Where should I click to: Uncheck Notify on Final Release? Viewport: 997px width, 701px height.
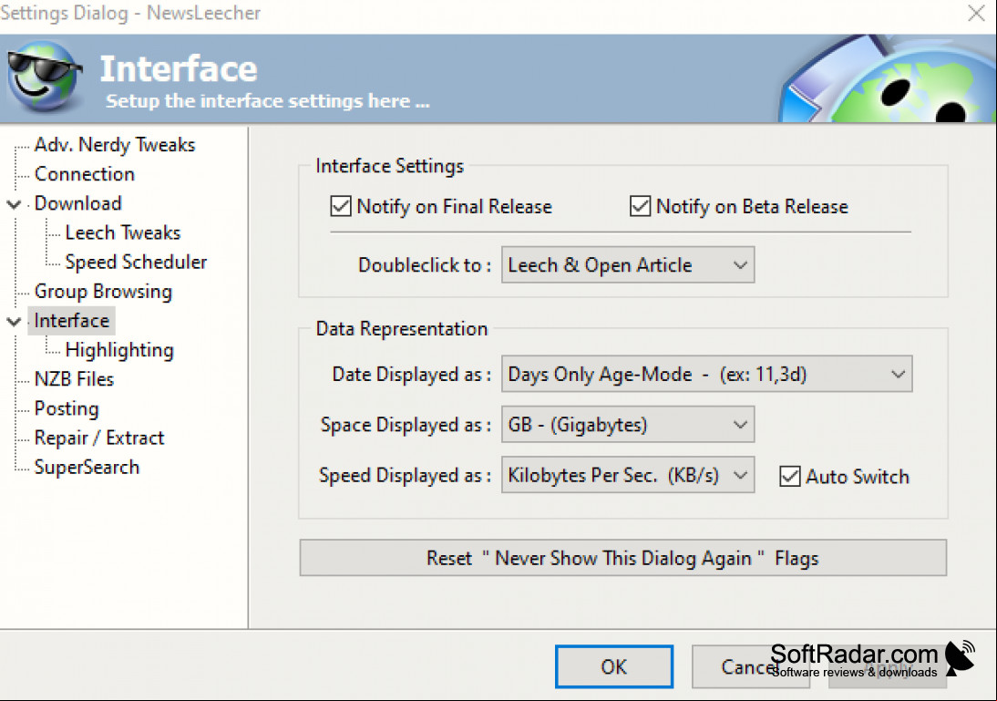click(x=341, y=207)
